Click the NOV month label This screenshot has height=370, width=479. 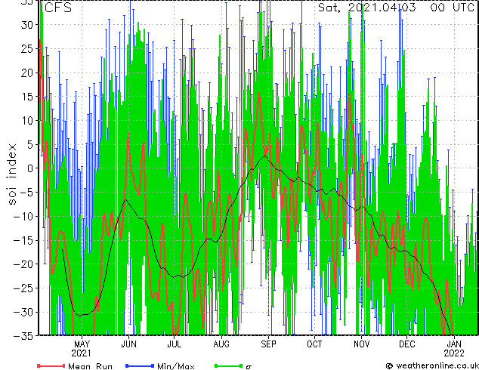coord(362,344)
